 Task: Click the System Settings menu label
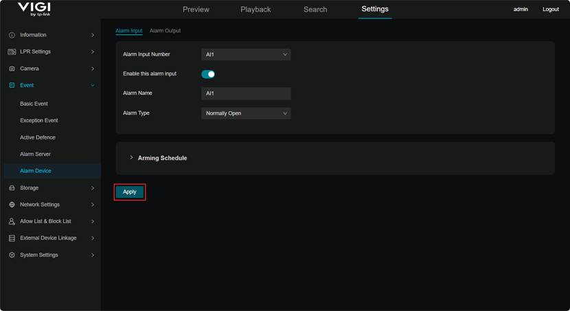point(39,255)
